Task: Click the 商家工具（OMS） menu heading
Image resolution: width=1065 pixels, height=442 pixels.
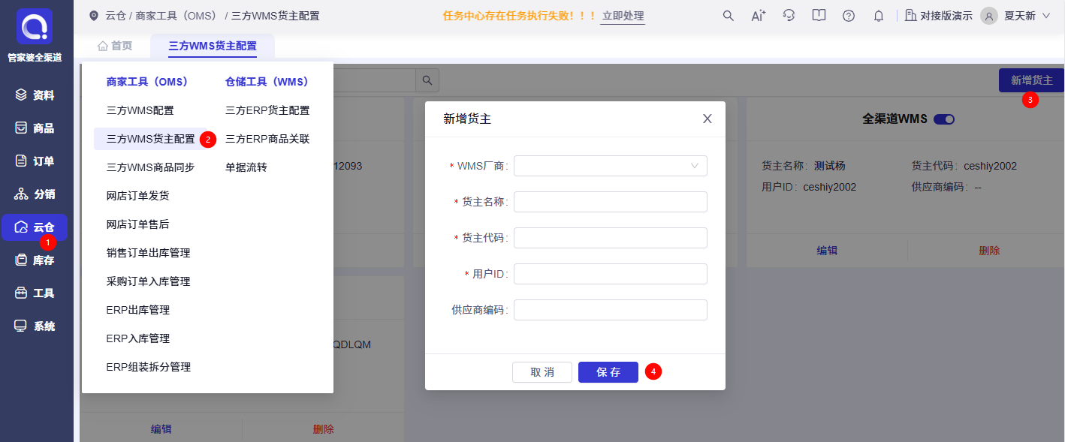Action: tap(148, 82)
